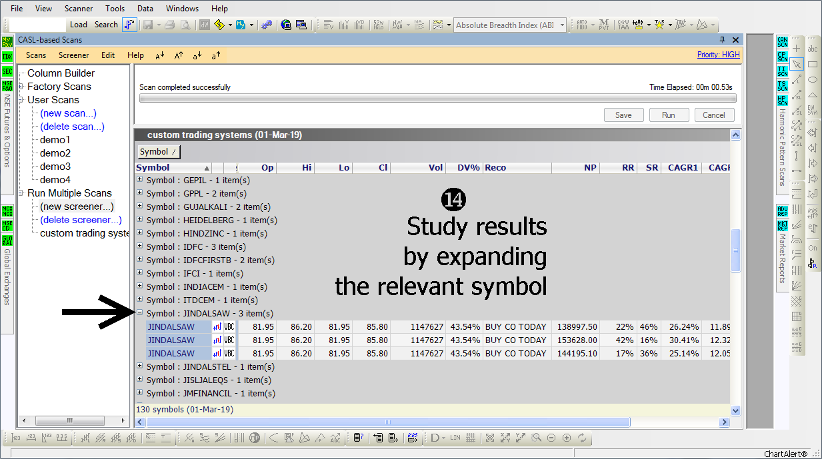
Task: Open the Scanner menu
Action: click(79, 9)
